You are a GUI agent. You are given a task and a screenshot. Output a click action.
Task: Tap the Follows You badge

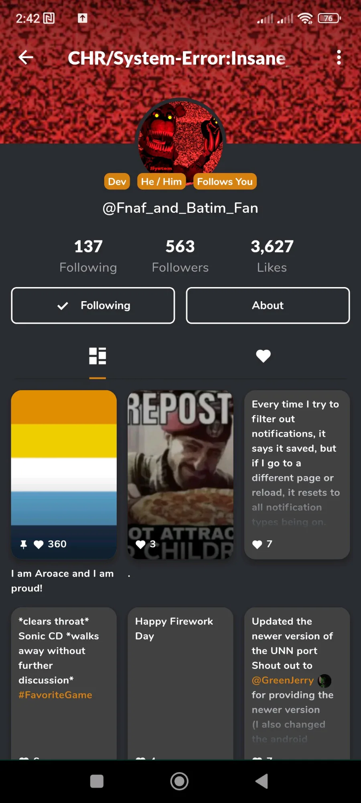225,181
